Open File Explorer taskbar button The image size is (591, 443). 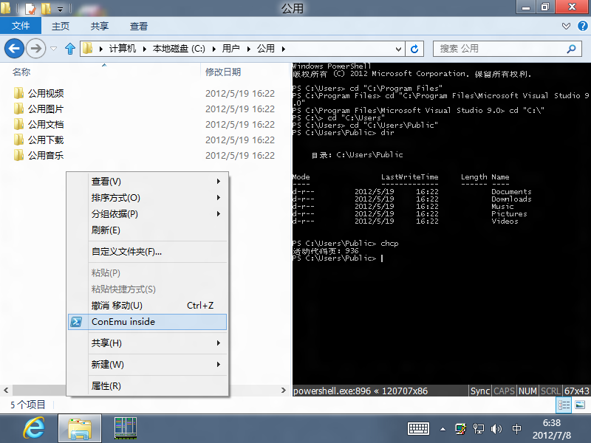(80, 428)
